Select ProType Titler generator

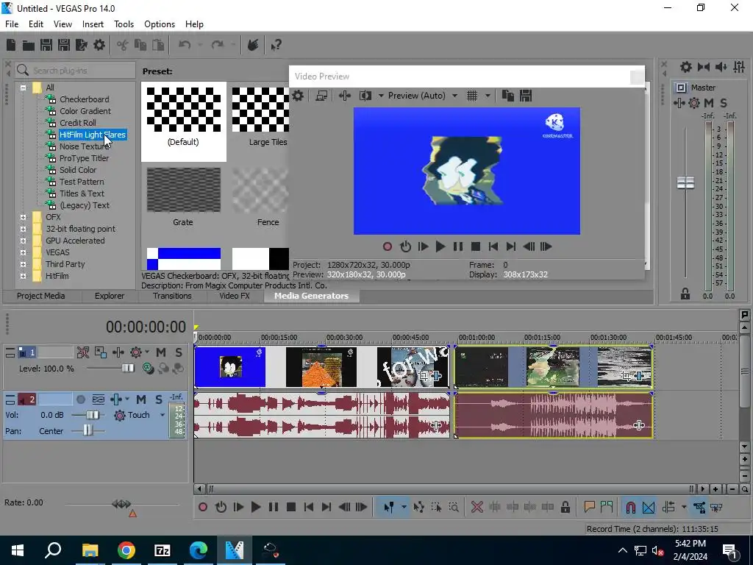(x=84, y=158)
